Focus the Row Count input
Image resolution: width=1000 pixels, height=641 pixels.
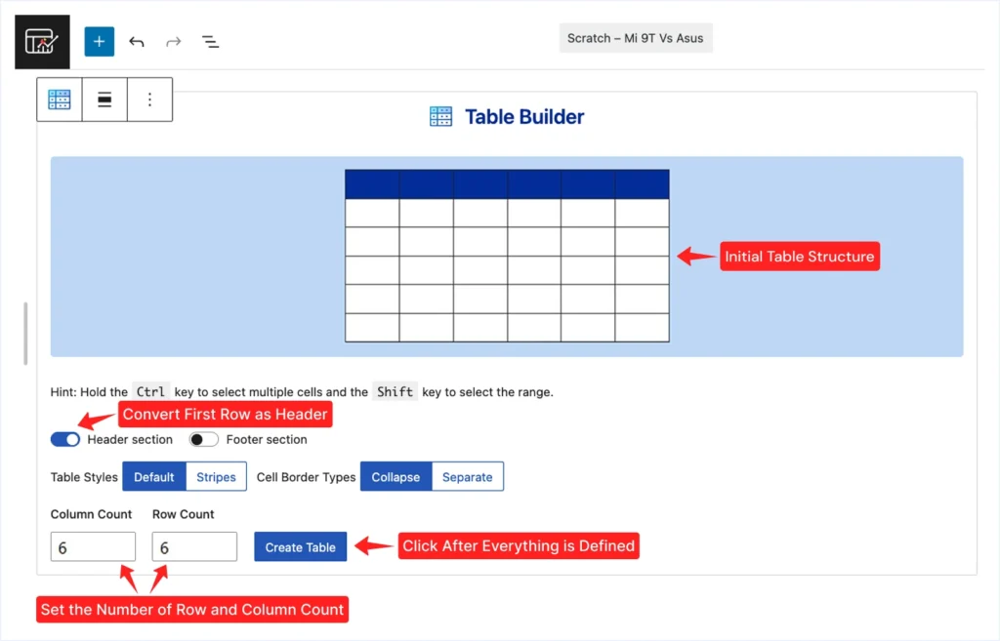click(x=194, y=546)
